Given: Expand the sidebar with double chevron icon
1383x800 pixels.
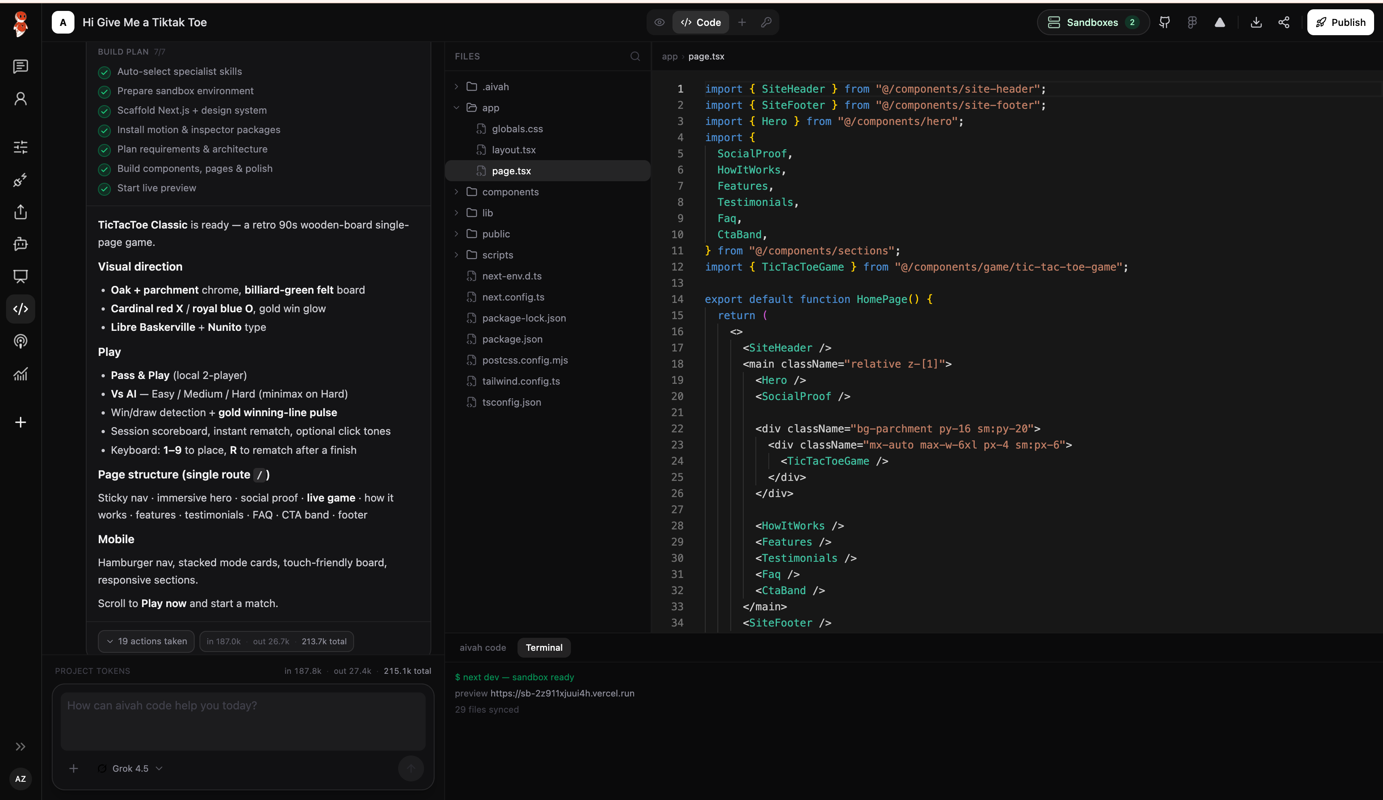Looking at the screenshot, I should click(x=21, y=746).
